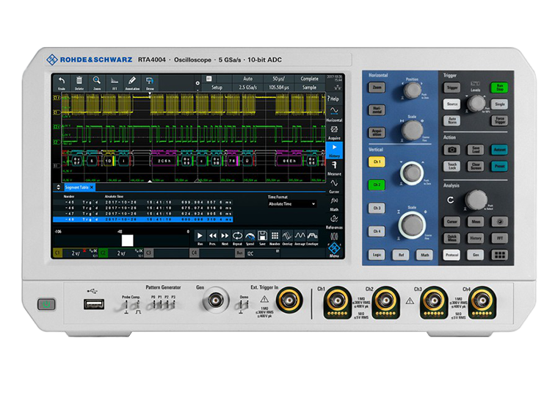Open the C1 channel label in bottom bar

(58, 253)
